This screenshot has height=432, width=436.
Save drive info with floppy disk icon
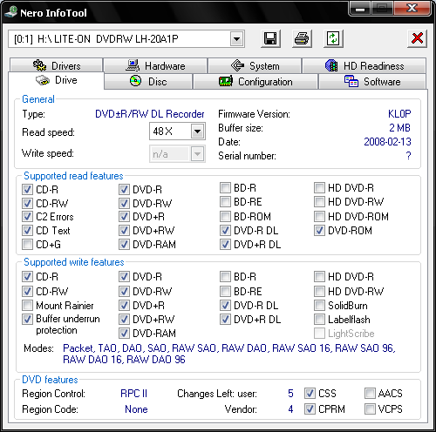click(x=270, y=38)
